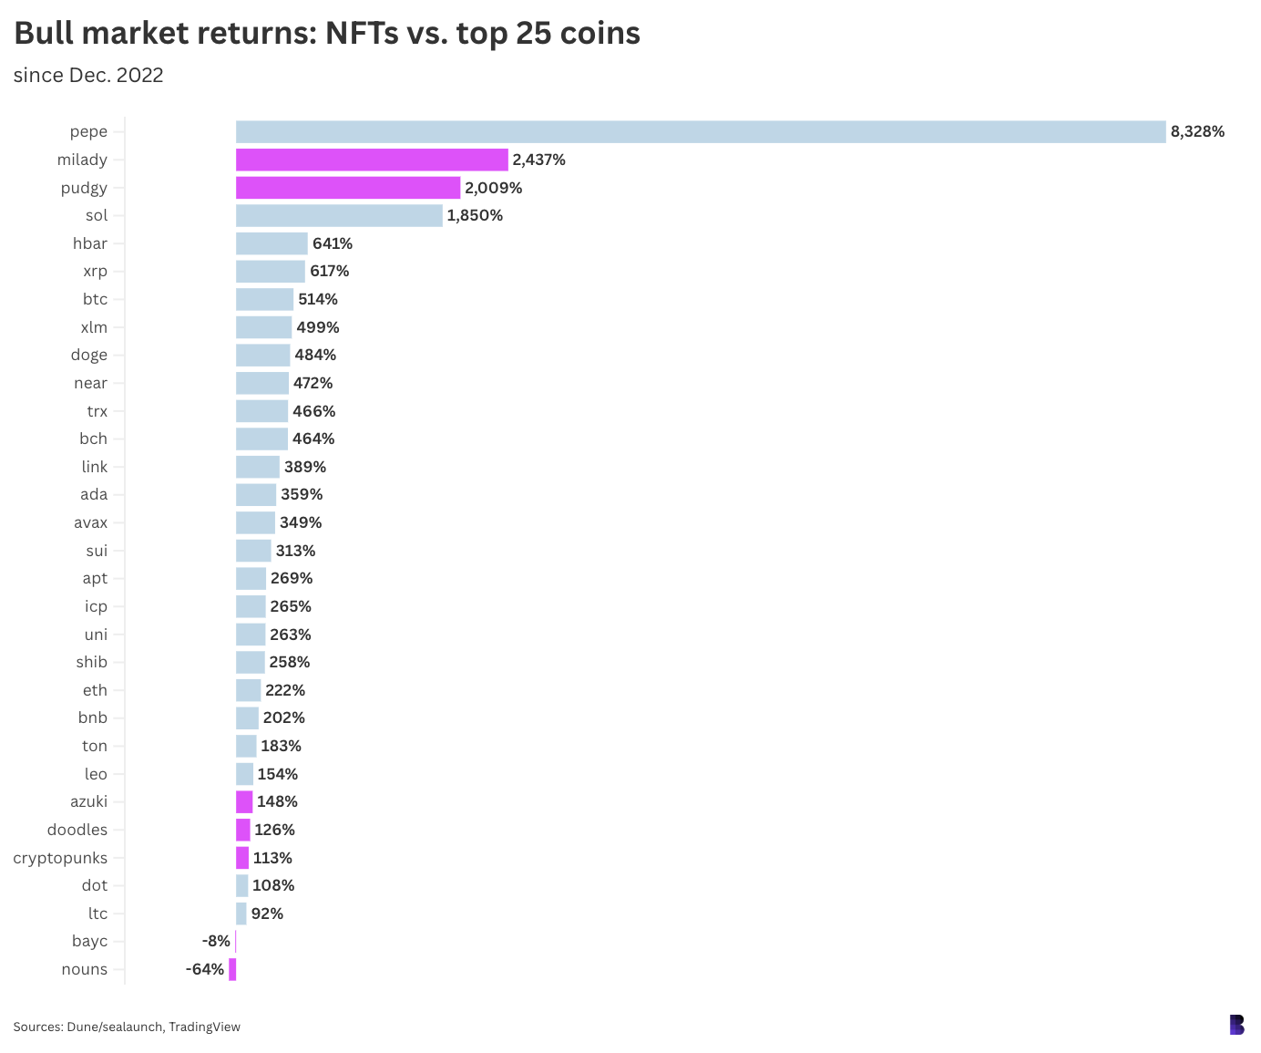The width and height of the screenshot is (1261, 1053).
Task: Click the "since Dec. 2022" subtitle
Action: 88,76
